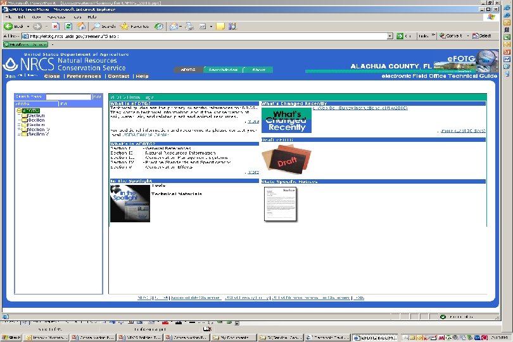Open the Tools menu

click(x=77, y=17)
